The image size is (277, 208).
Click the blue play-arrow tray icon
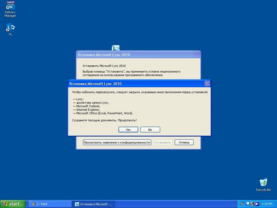[x=257, y=204]
